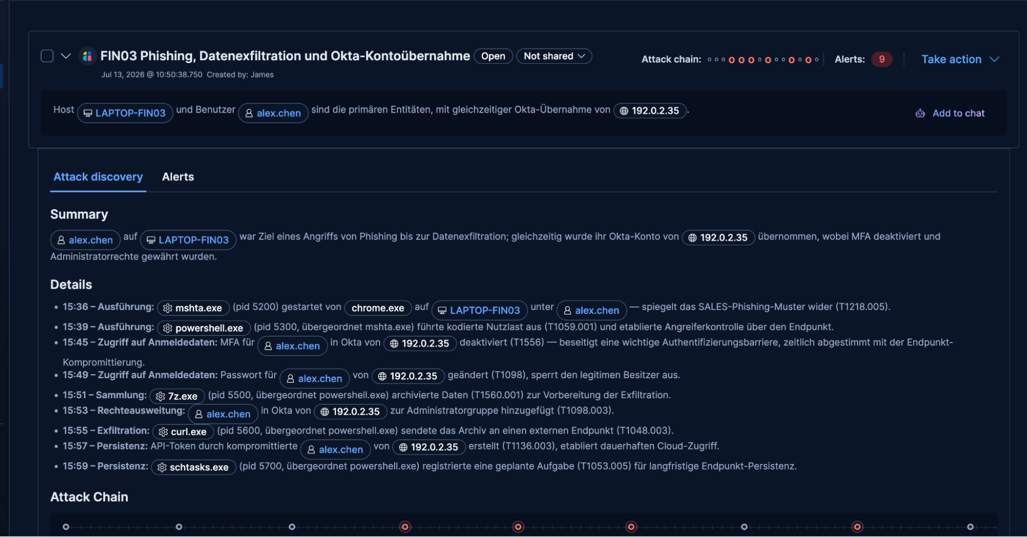The width and height of the screenshot is (1027, 537).
Task: Click 192.0.2.35 badge in 15:53 row
Action: point(350,411)
